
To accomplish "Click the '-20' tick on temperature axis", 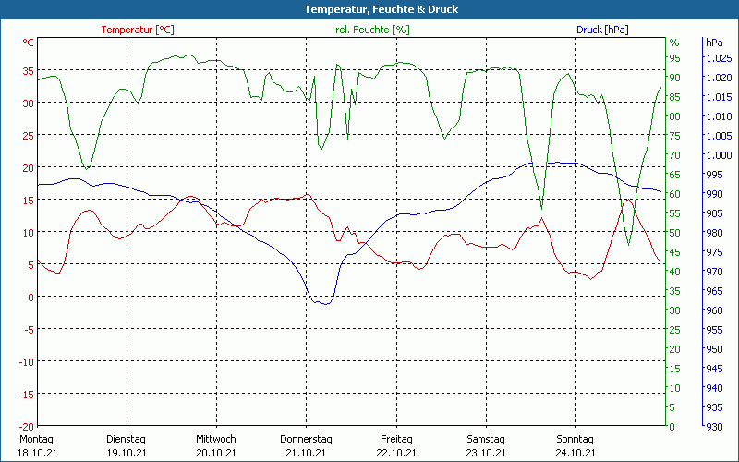I will coord(27,427).
